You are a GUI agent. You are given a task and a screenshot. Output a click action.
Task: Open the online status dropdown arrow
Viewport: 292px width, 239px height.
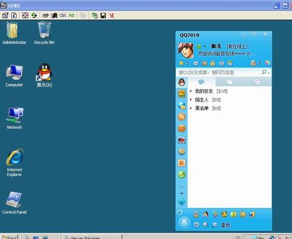[204, 46]
